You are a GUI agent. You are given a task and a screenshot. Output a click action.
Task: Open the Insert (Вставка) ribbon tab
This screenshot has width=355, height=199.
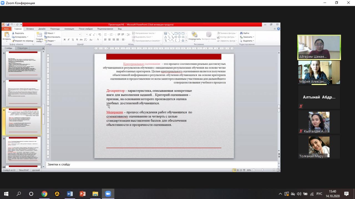[30, 29]
